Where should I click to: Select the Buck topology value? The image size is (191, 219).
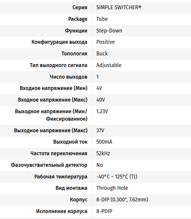[x=102, y=54]
